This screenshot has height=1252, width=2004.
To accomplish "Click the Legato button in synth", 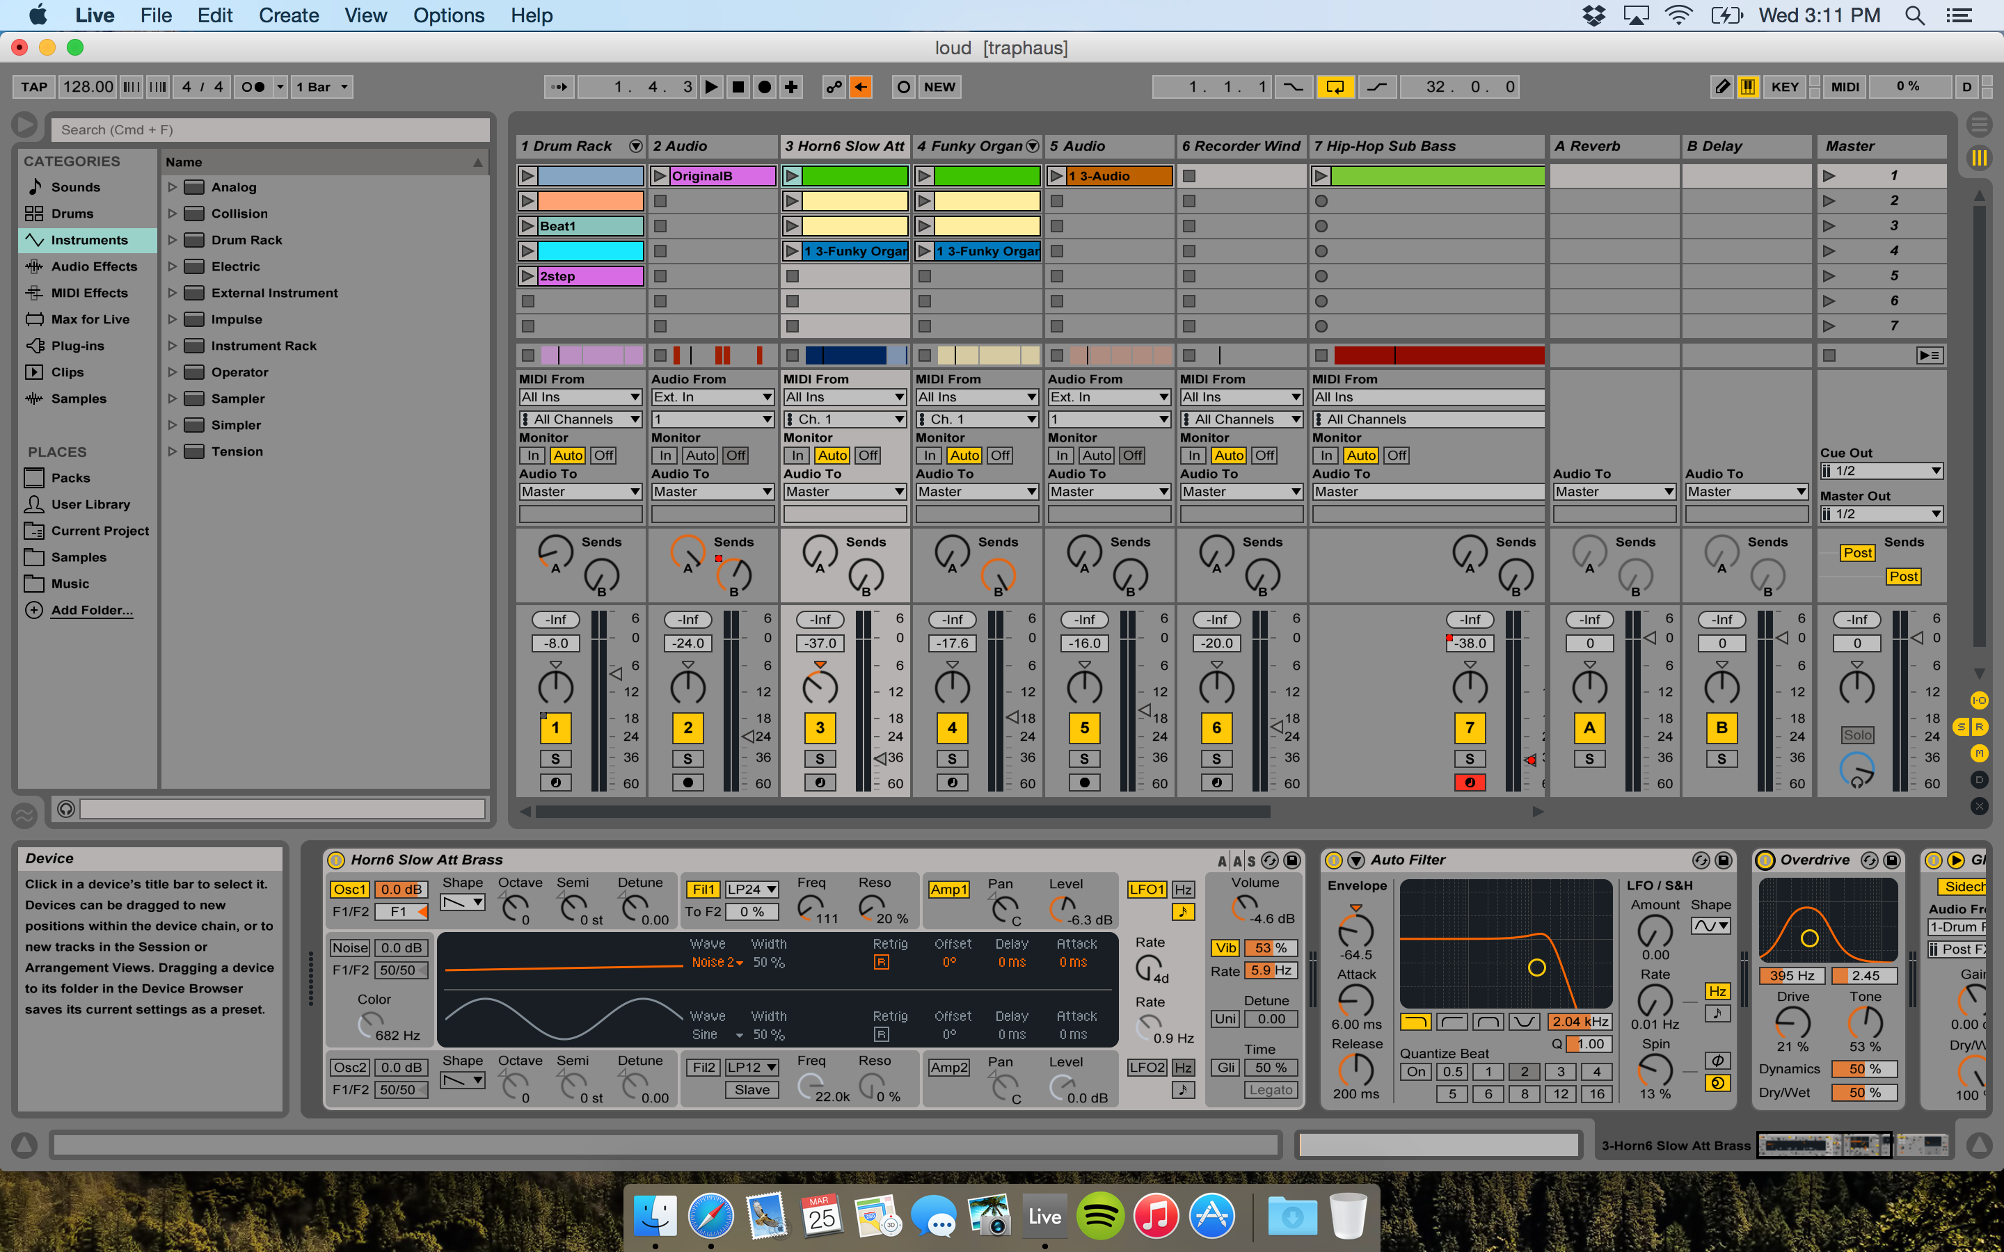I will pyautogui.click(x=1271, y=1091).
